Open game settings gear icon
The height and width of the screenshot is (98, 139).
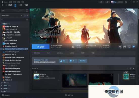pos(120,47)
